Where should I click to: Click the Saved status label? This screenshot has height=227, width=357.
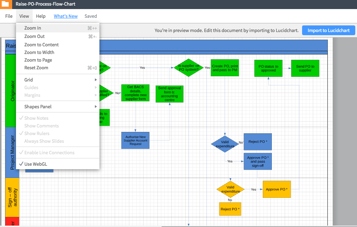click(x=91, y=16)
